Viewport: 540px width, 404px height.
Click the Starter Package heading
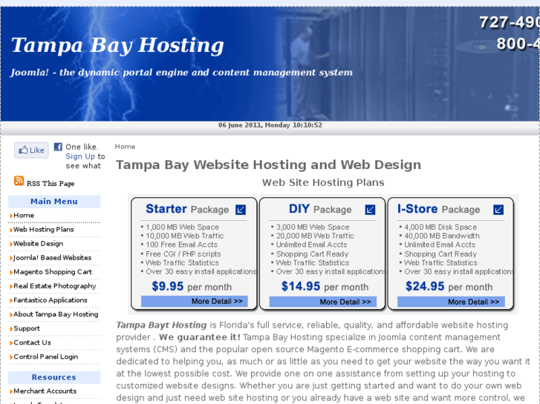click(187, 209)
